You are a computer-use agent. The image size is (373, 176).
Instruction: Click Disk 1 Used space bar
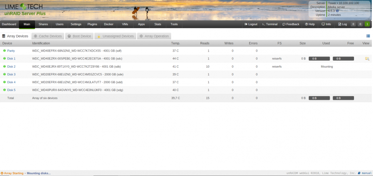pyautogui.click(x=319, y=59)
